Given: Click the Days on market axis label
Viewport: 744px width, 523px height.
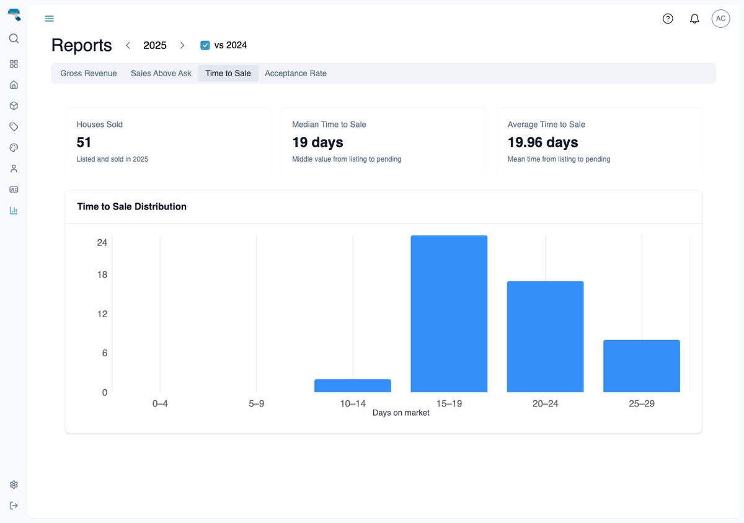Looking at the screenshot, I should tap(401, 413).
